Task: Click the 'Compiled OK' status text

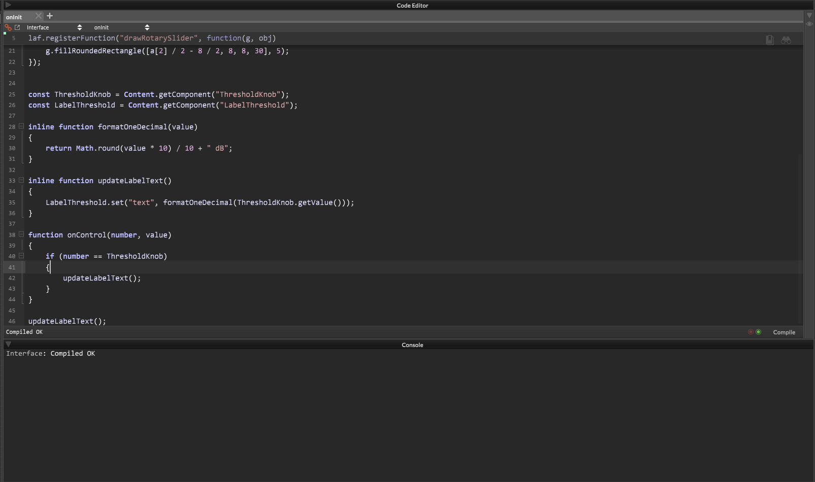Action: [24, 332]
